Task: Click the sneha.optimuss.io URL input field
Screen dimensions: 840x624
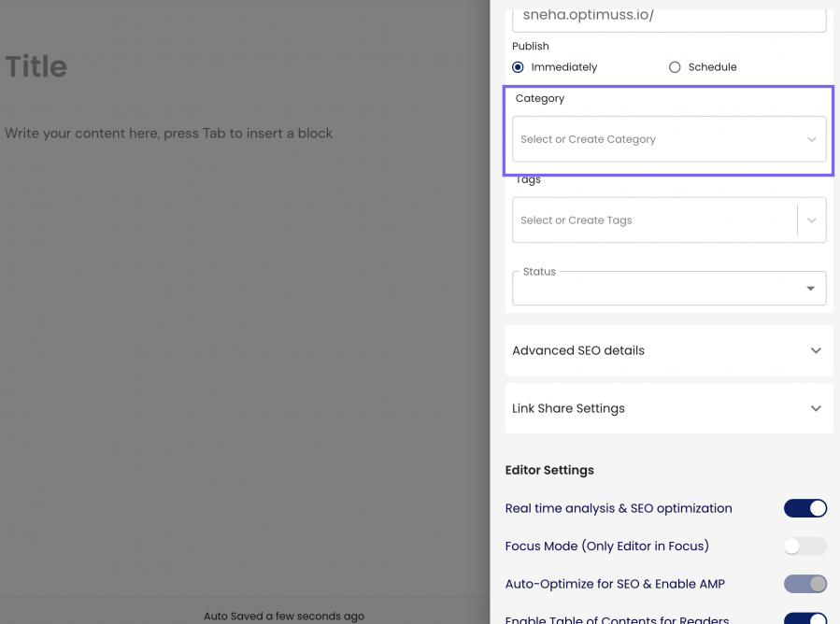Action: (668, 17)
